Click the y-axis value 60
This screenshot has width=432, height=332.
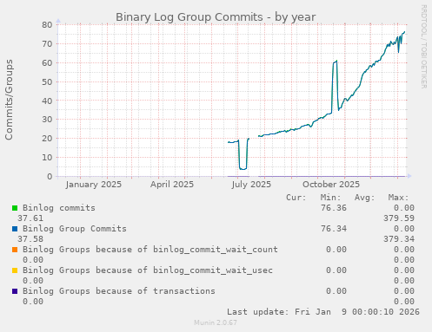click(47, 62)
